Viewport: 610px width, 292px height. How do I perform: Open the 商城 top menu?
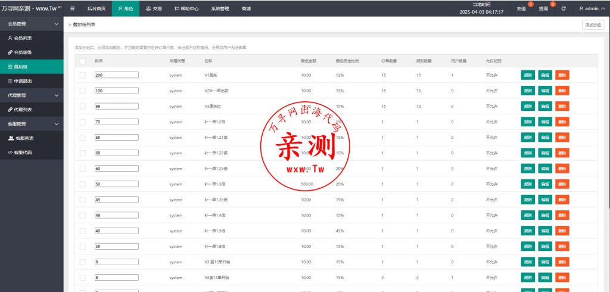click(x=246, y=8)
